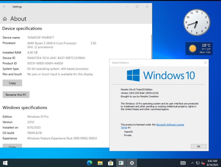Click the TeamOS licensee name
The image size is (221, 167).
(128, 132)
